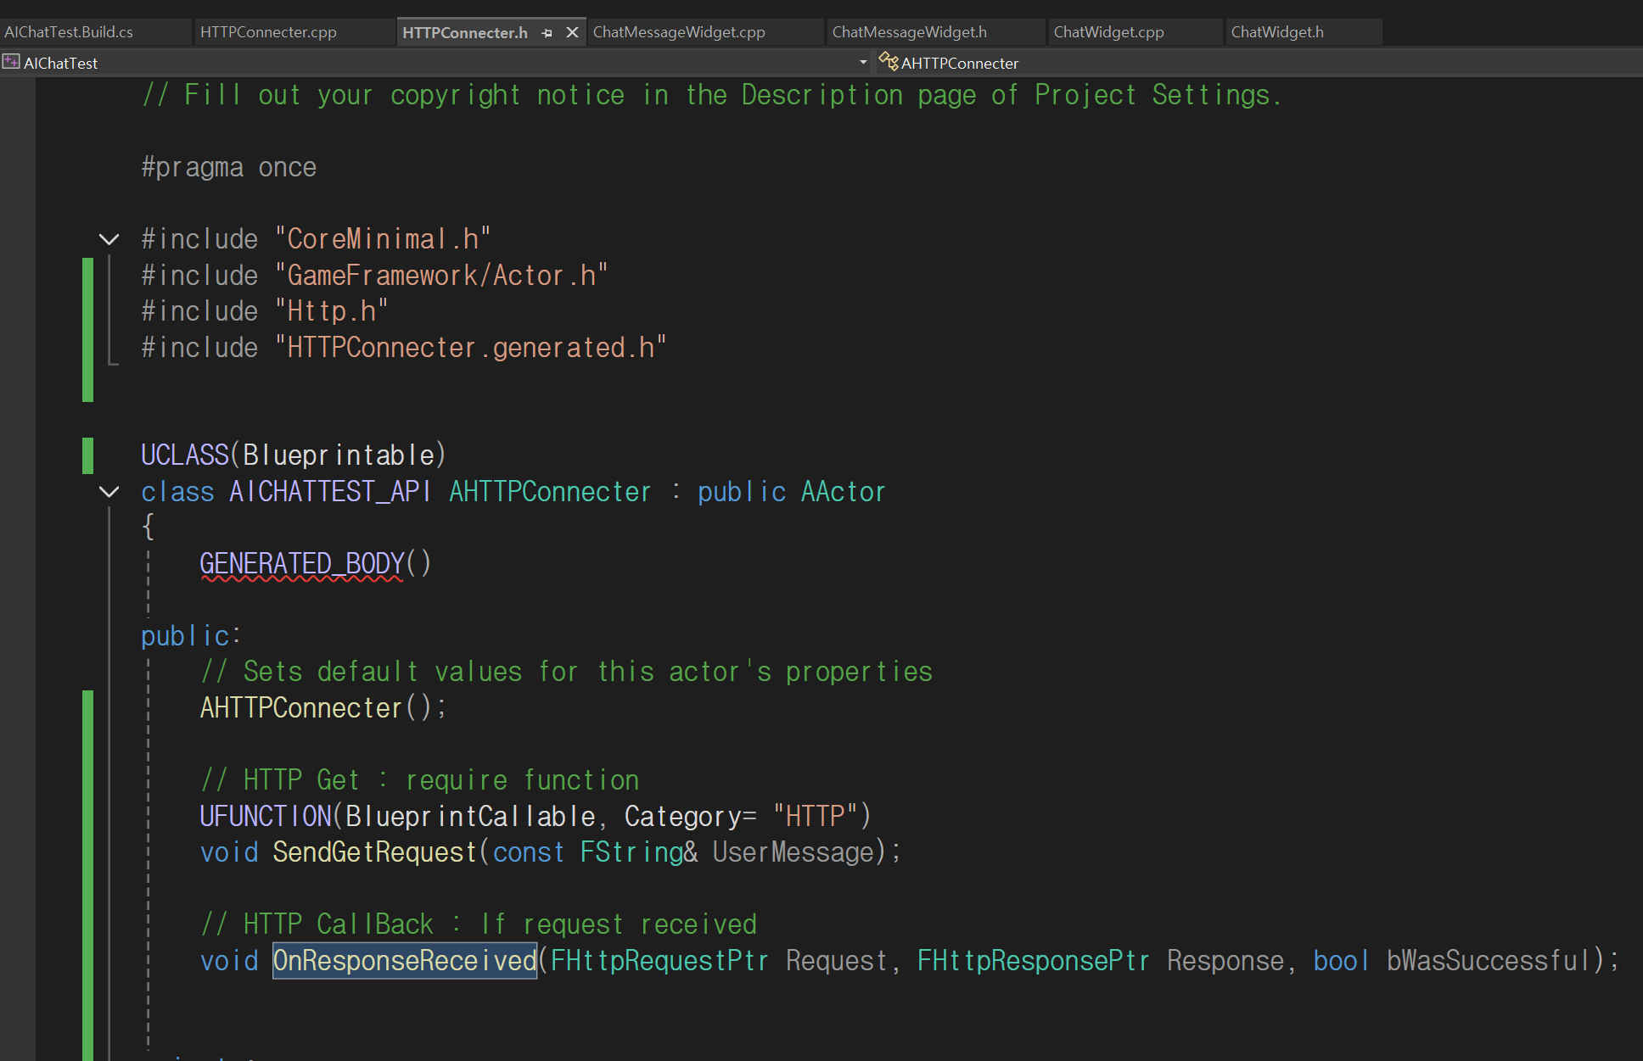The image size is (1643, 1061).
Task: Switch to the ChatWidget.cpp tab
Action: pos(1108,32)
